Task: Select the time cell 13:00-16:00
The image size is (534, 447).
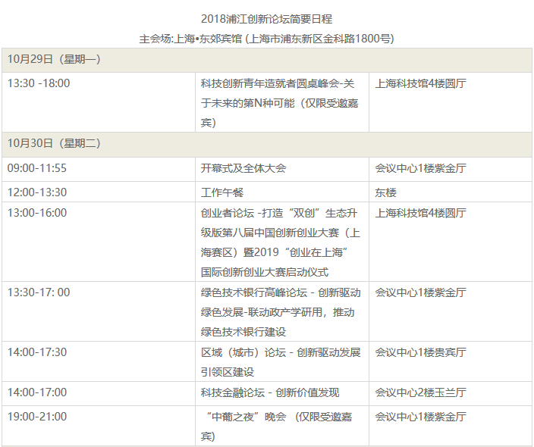Action: [99, 242]
